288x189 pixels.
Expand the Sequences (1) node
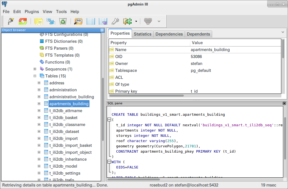[35, 69]
